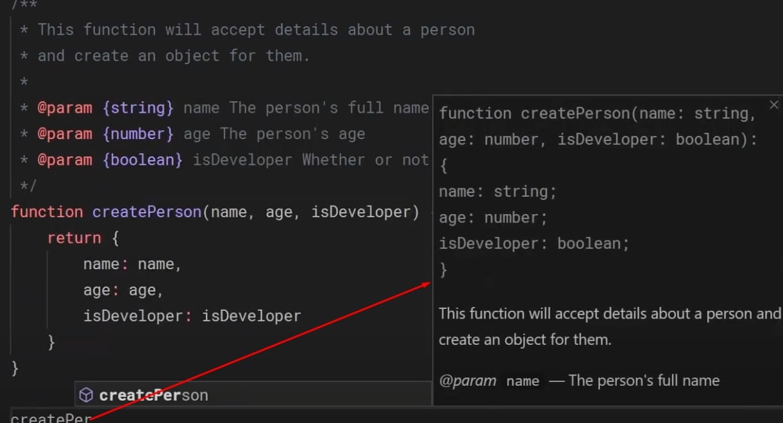783x423 pixels.
Task: Click the {string} type in the JSDoc comment
Action: click(x=138, y=108)
